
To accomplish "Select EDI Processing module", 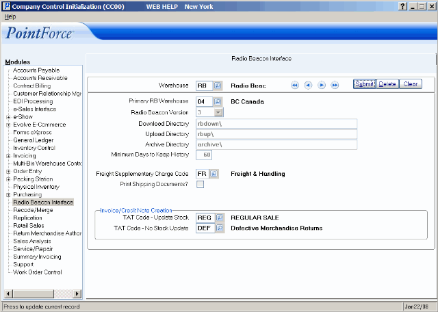I will pyautogui.click(x=33, y=101).
